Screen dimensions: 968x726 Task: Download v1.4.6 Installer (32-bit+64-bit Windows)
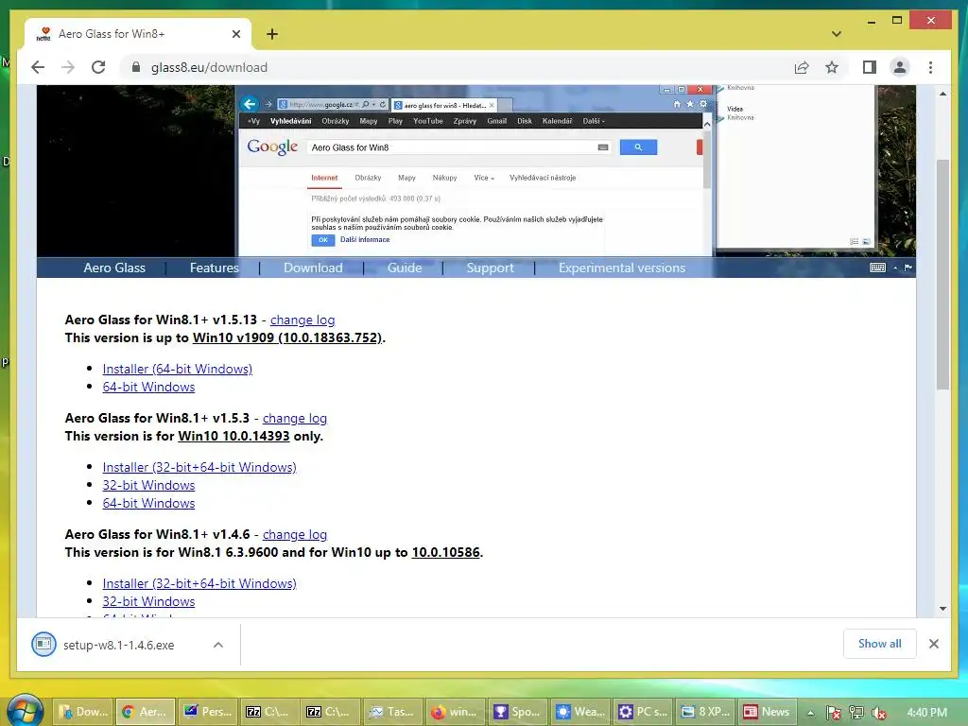[x=199, y=583]
